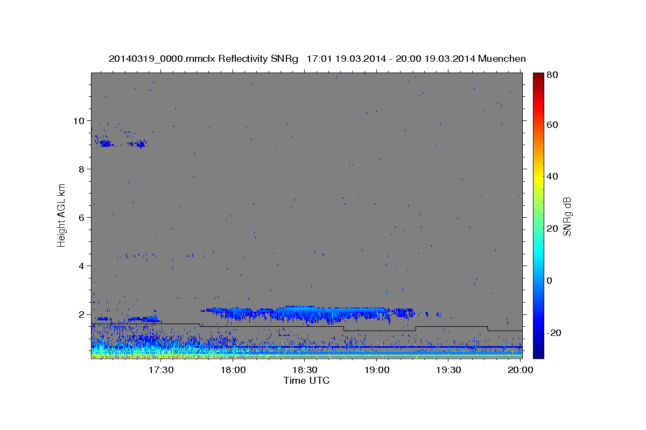Click the colorbar value 80
The height and width of the screenshot is (430, 646).
(552, 75)
